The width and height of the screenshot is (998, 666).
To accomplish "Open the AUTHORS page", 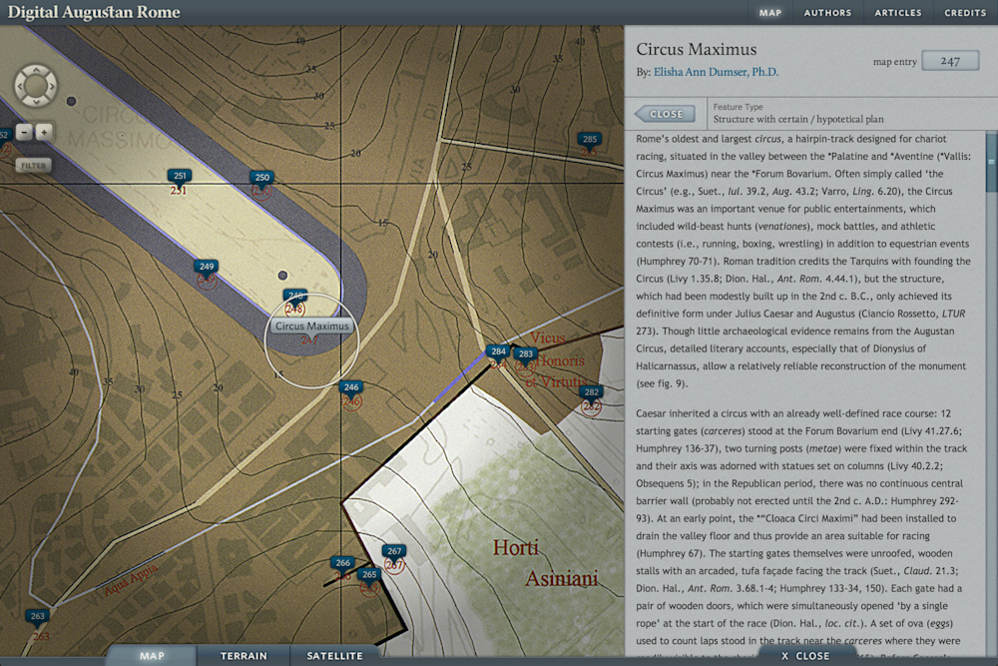I will click(x=827, y=13).
